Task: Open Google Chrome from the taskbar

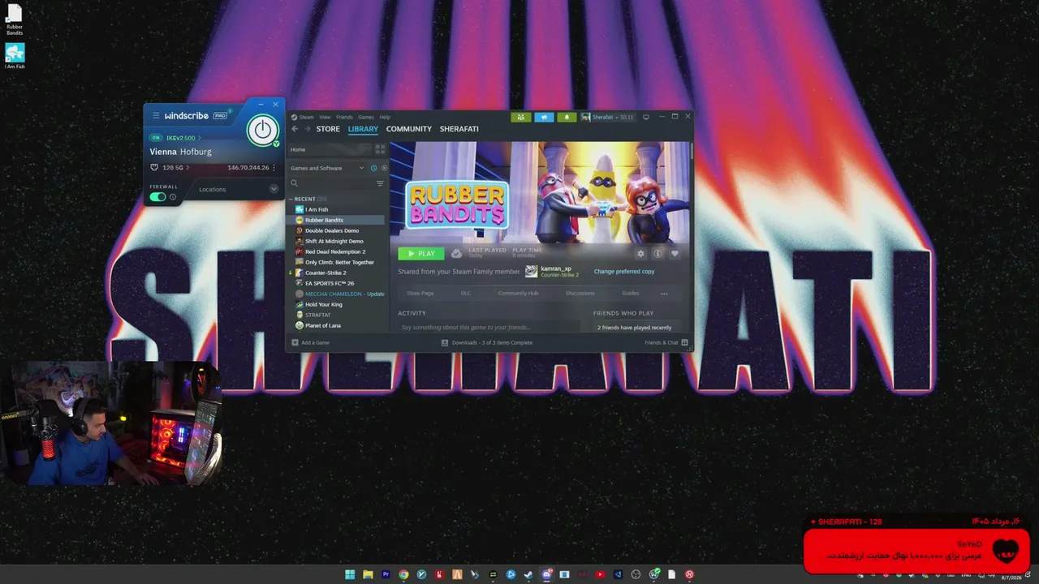Action: tap(403, 575)
